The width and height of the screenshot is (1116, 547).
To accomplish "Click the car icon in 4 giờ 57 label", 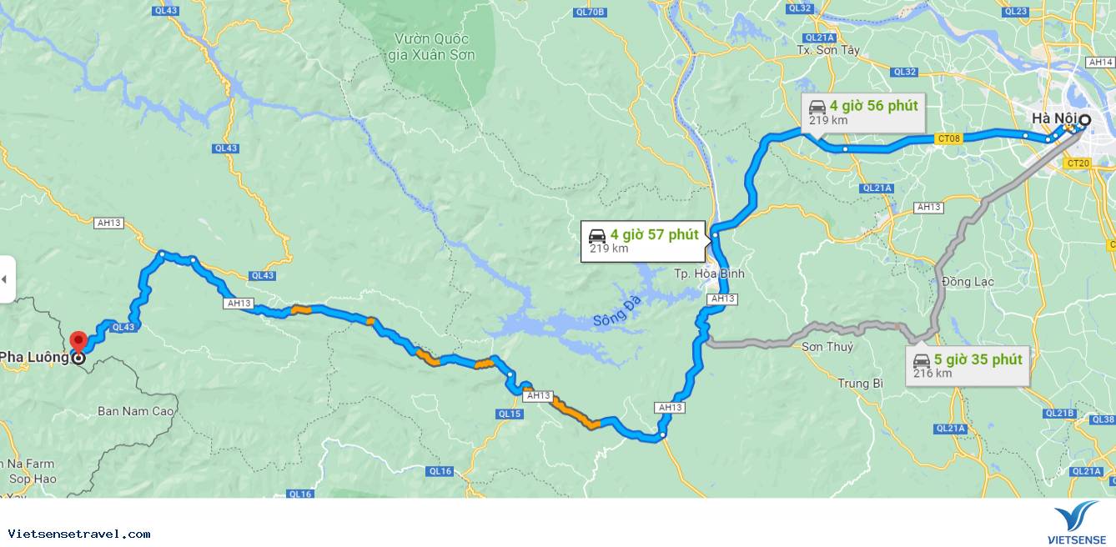I will pos(597,236).
